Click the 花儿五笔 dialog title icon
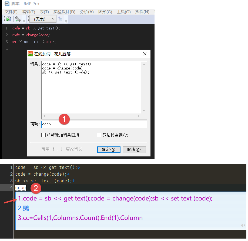 tap(30, 54)
